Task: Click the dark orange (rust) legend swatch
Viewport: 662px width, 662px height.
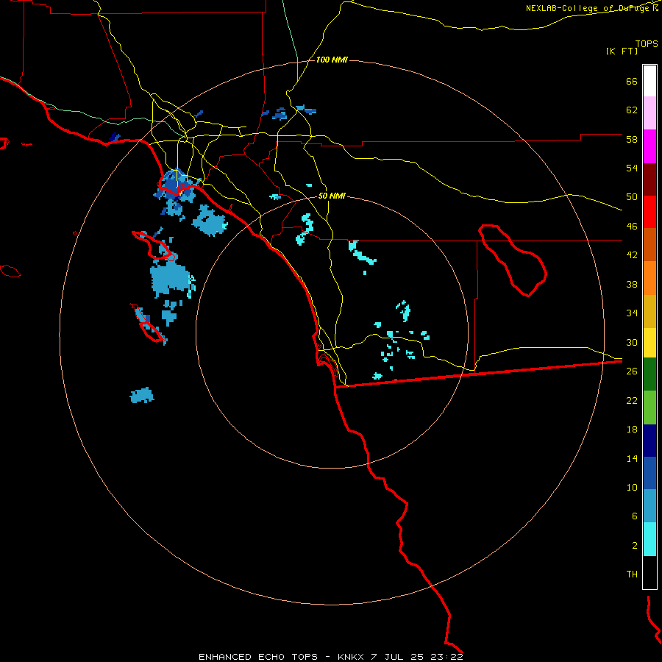Action: pyautogui.click(x=649, y=244)
